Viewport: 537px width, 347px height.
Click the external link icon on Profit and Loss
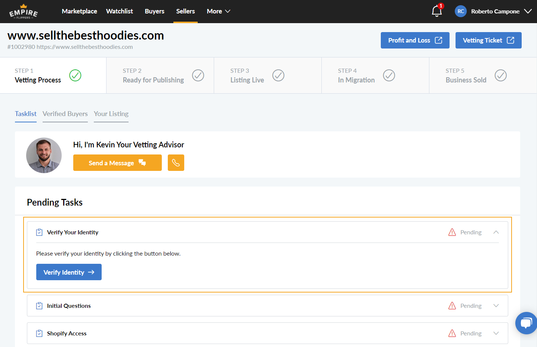coord(439,40)
